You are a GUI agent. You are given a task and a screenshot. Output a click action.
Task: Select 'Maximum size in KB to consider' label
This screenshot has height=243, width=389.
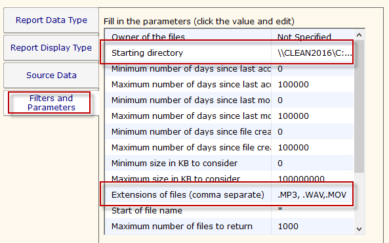[x=176, y=179]
